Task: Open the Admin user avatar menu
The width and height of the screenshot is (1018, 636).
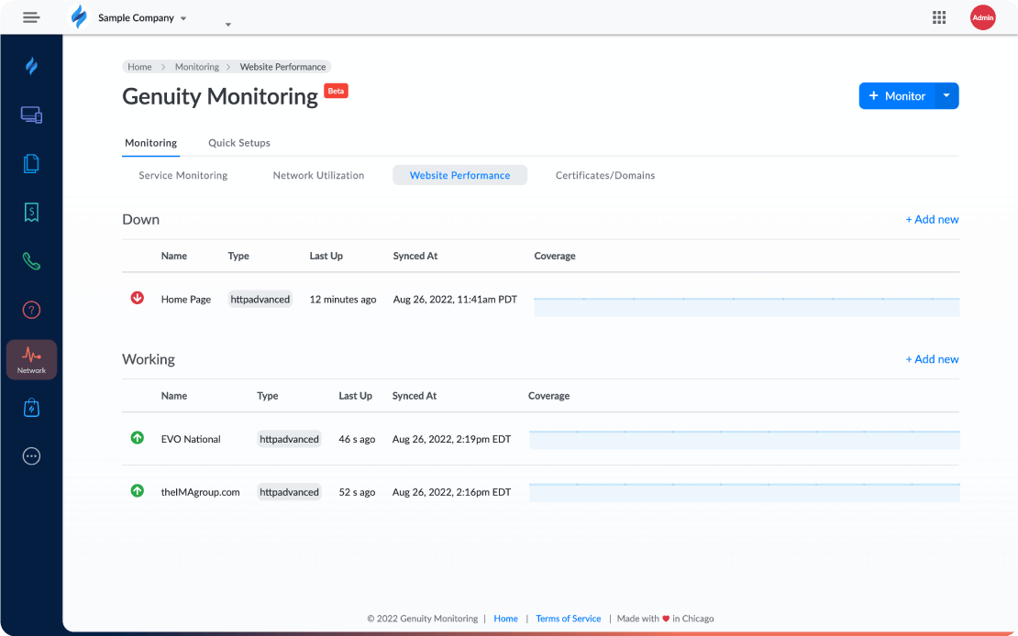Action: coord(982,17)
